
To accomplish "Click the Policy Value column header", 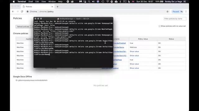I will coord(143,39).
